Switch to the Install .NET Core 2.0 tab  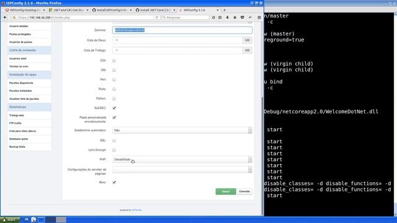pos(156,10)
